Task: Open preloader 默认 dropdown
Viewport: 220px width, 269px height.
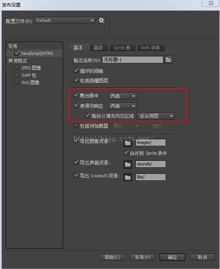Action: [125, 126]
